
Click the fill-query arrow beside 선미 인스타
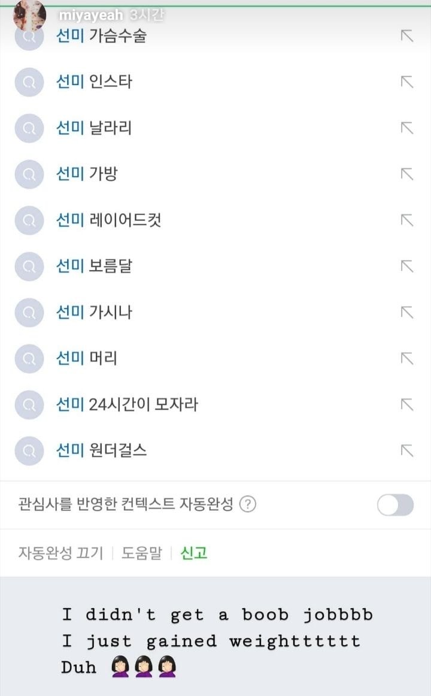pos(407,81)
